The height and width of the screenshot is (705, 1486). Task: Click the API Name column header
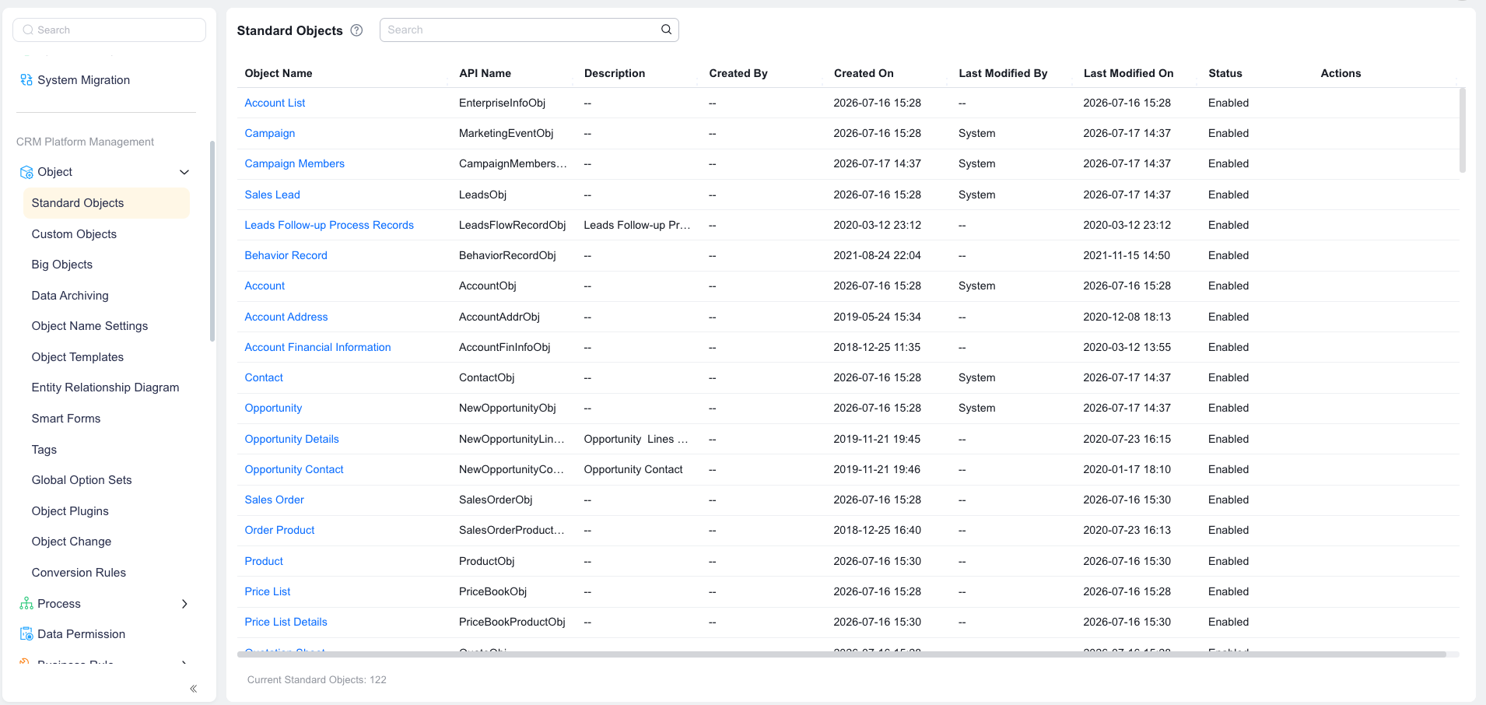tap(485, 73)
